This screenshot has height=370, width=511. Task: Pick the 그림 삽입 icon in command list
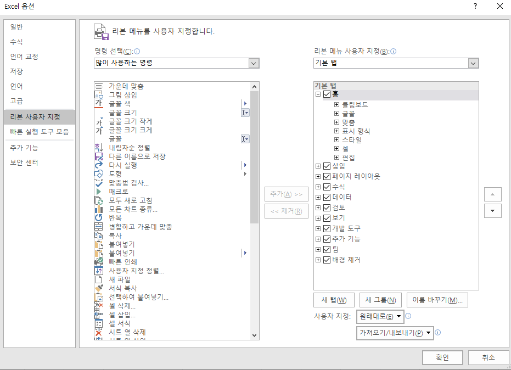tap(99, 95)
